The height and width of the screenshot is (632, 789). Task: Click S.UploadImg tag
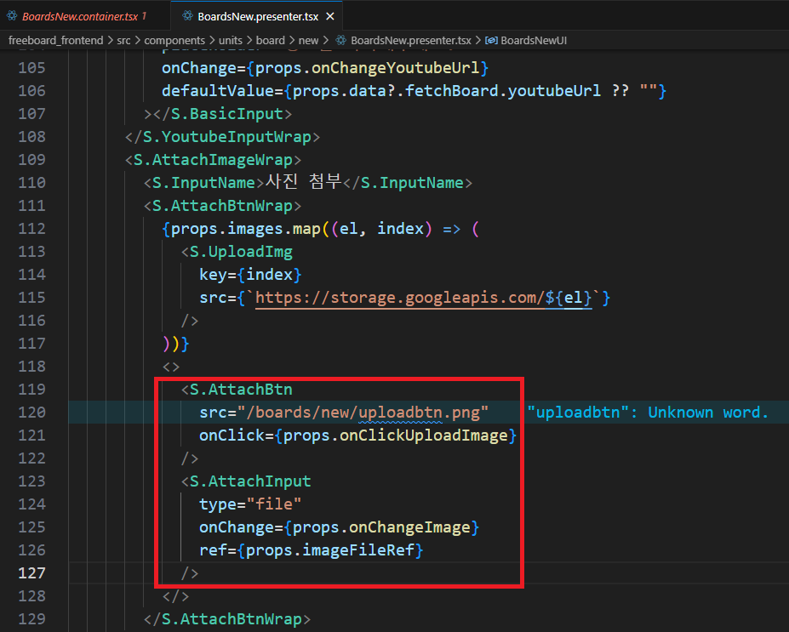237,252
